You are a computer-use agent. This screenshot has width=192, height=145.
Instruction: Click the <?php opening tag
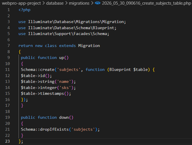coord(24,10)
